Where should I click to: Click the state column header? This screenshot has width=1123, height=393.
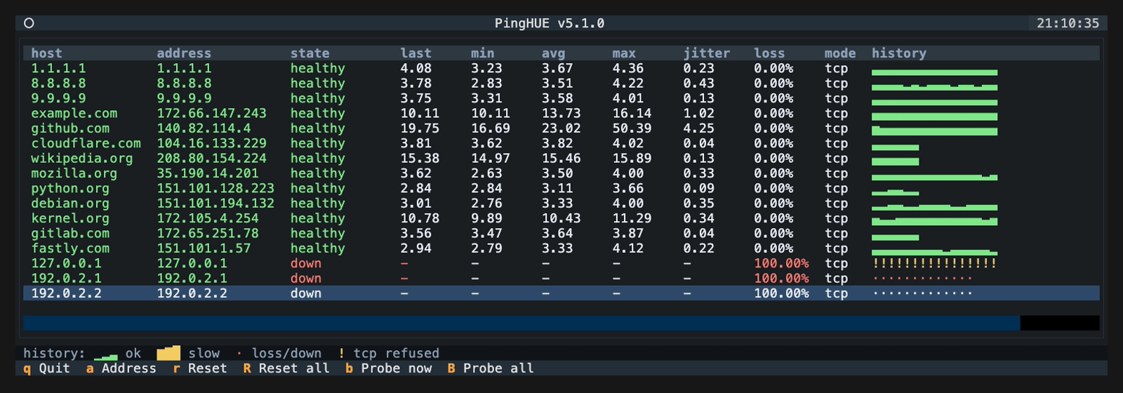pos(310,53)
